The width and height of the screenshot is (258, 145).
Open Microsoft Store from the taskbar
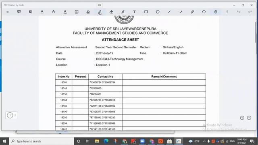click(x=169, y=141)
